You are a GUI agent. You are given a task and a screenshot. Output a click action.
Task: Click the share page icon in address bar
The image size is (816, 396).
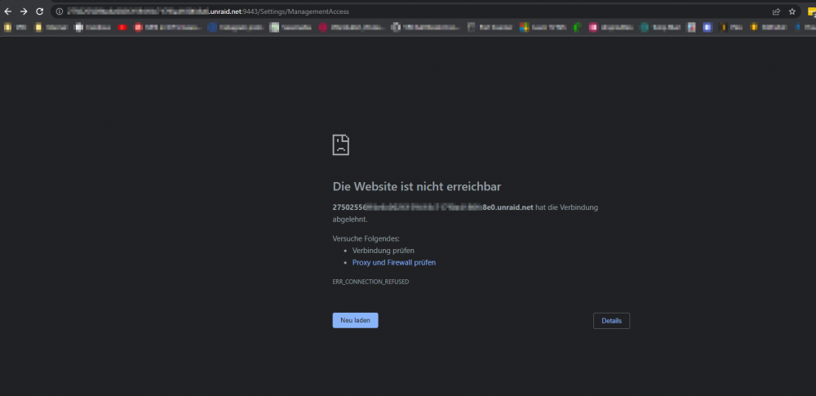776,11
